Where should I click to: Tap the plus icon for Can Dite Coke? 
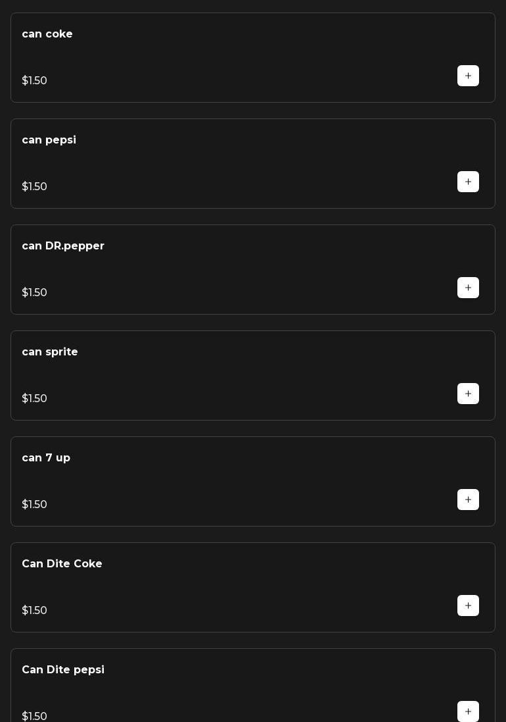click(468, 606)
